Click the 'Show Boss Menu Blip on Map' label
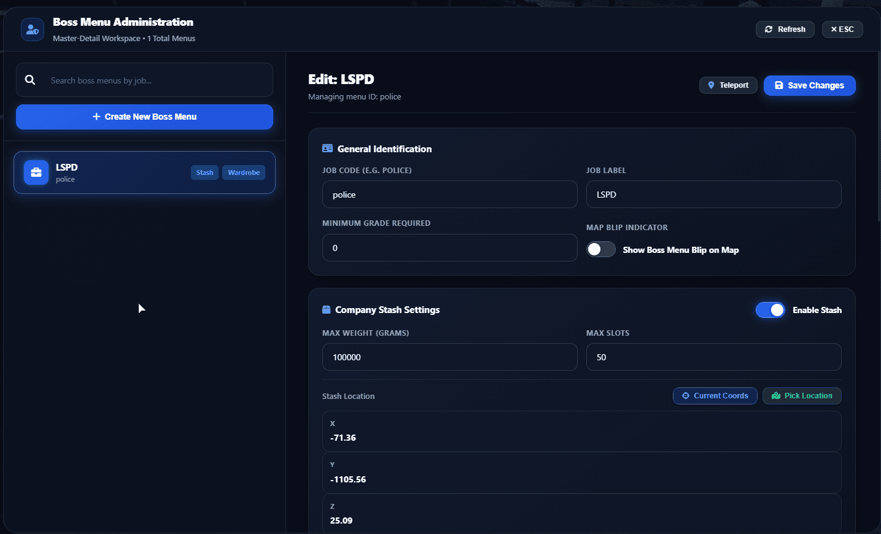This screenshot has height=534, width=881. pyautogui.click(x=681, y=250)
